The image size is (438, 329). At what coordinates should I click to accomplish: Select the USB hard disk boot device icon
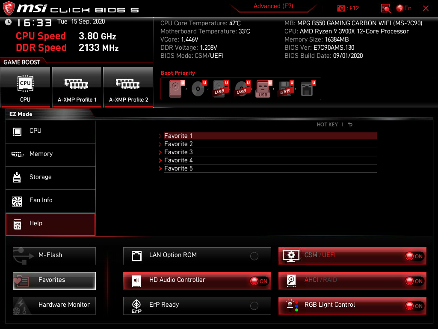(x=221, y=89)
